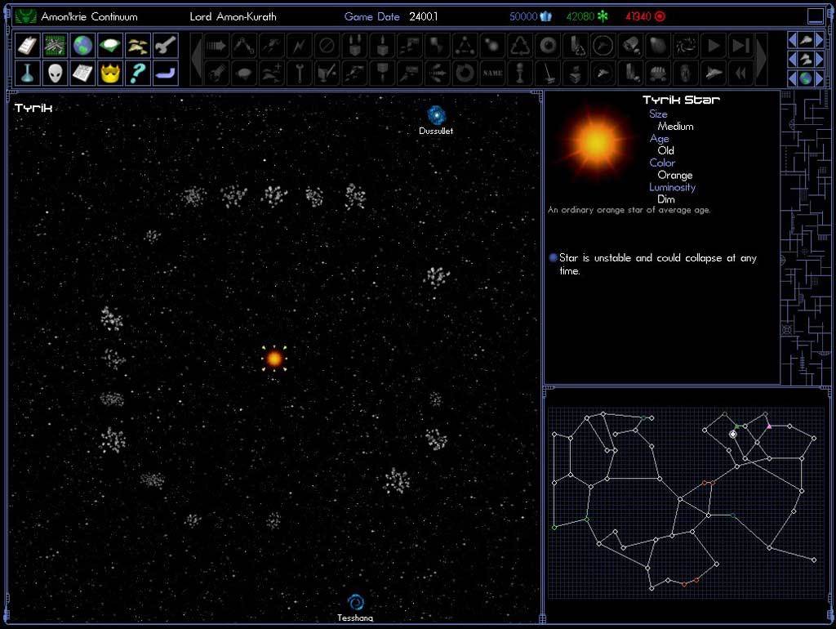Click the purple end turn arrow icon

tap(166, 73)
